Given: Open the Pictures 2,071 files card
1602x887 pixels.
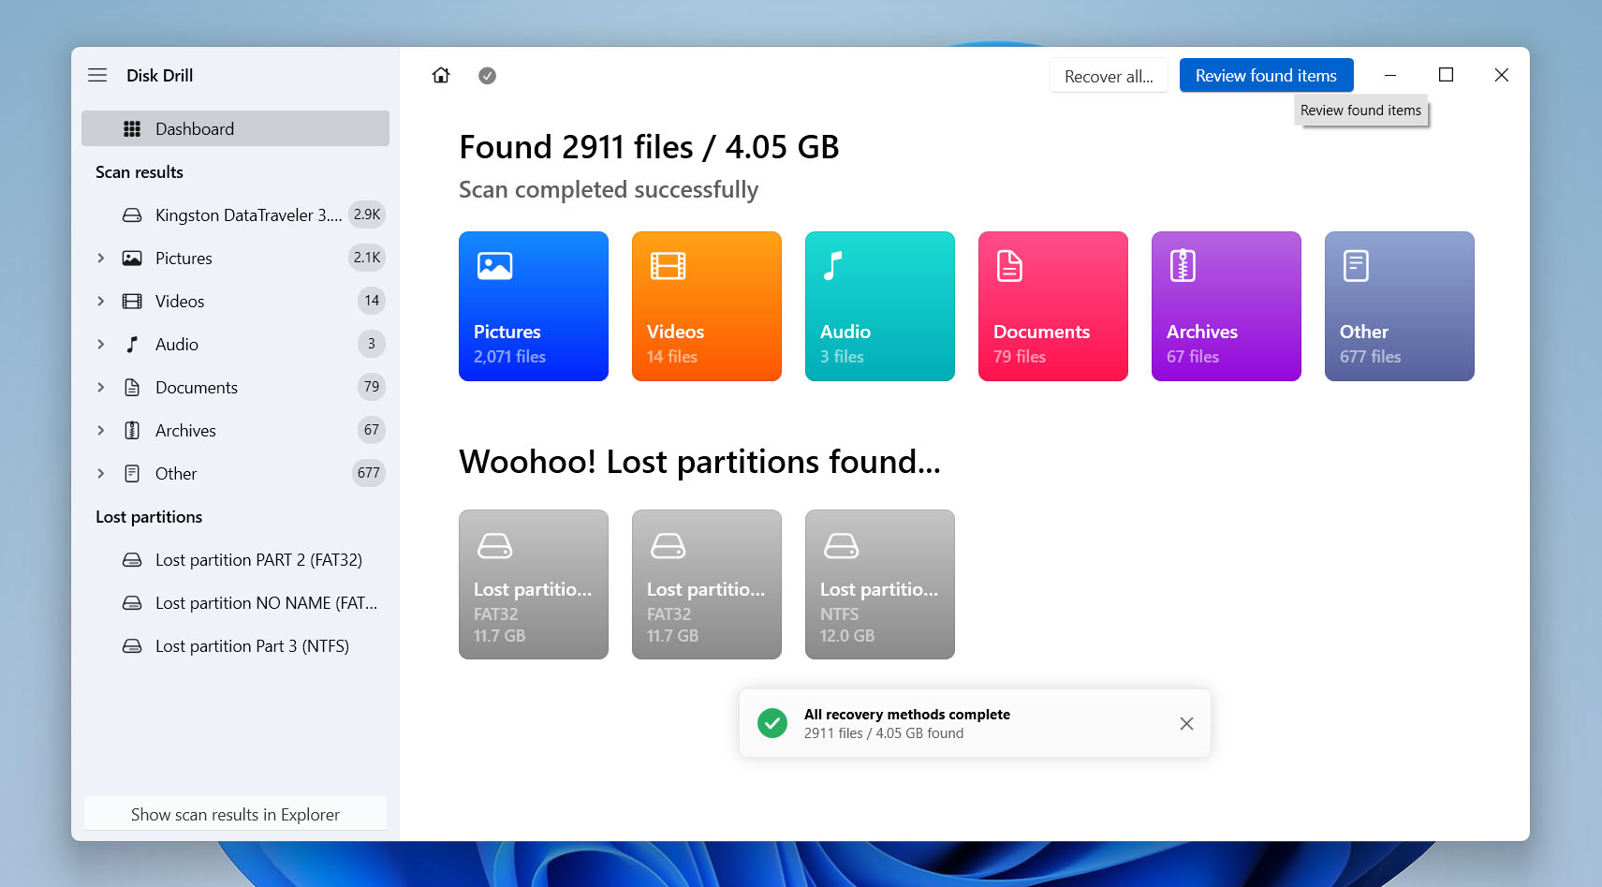Looking at the screenshot, I should click(534, 306).
